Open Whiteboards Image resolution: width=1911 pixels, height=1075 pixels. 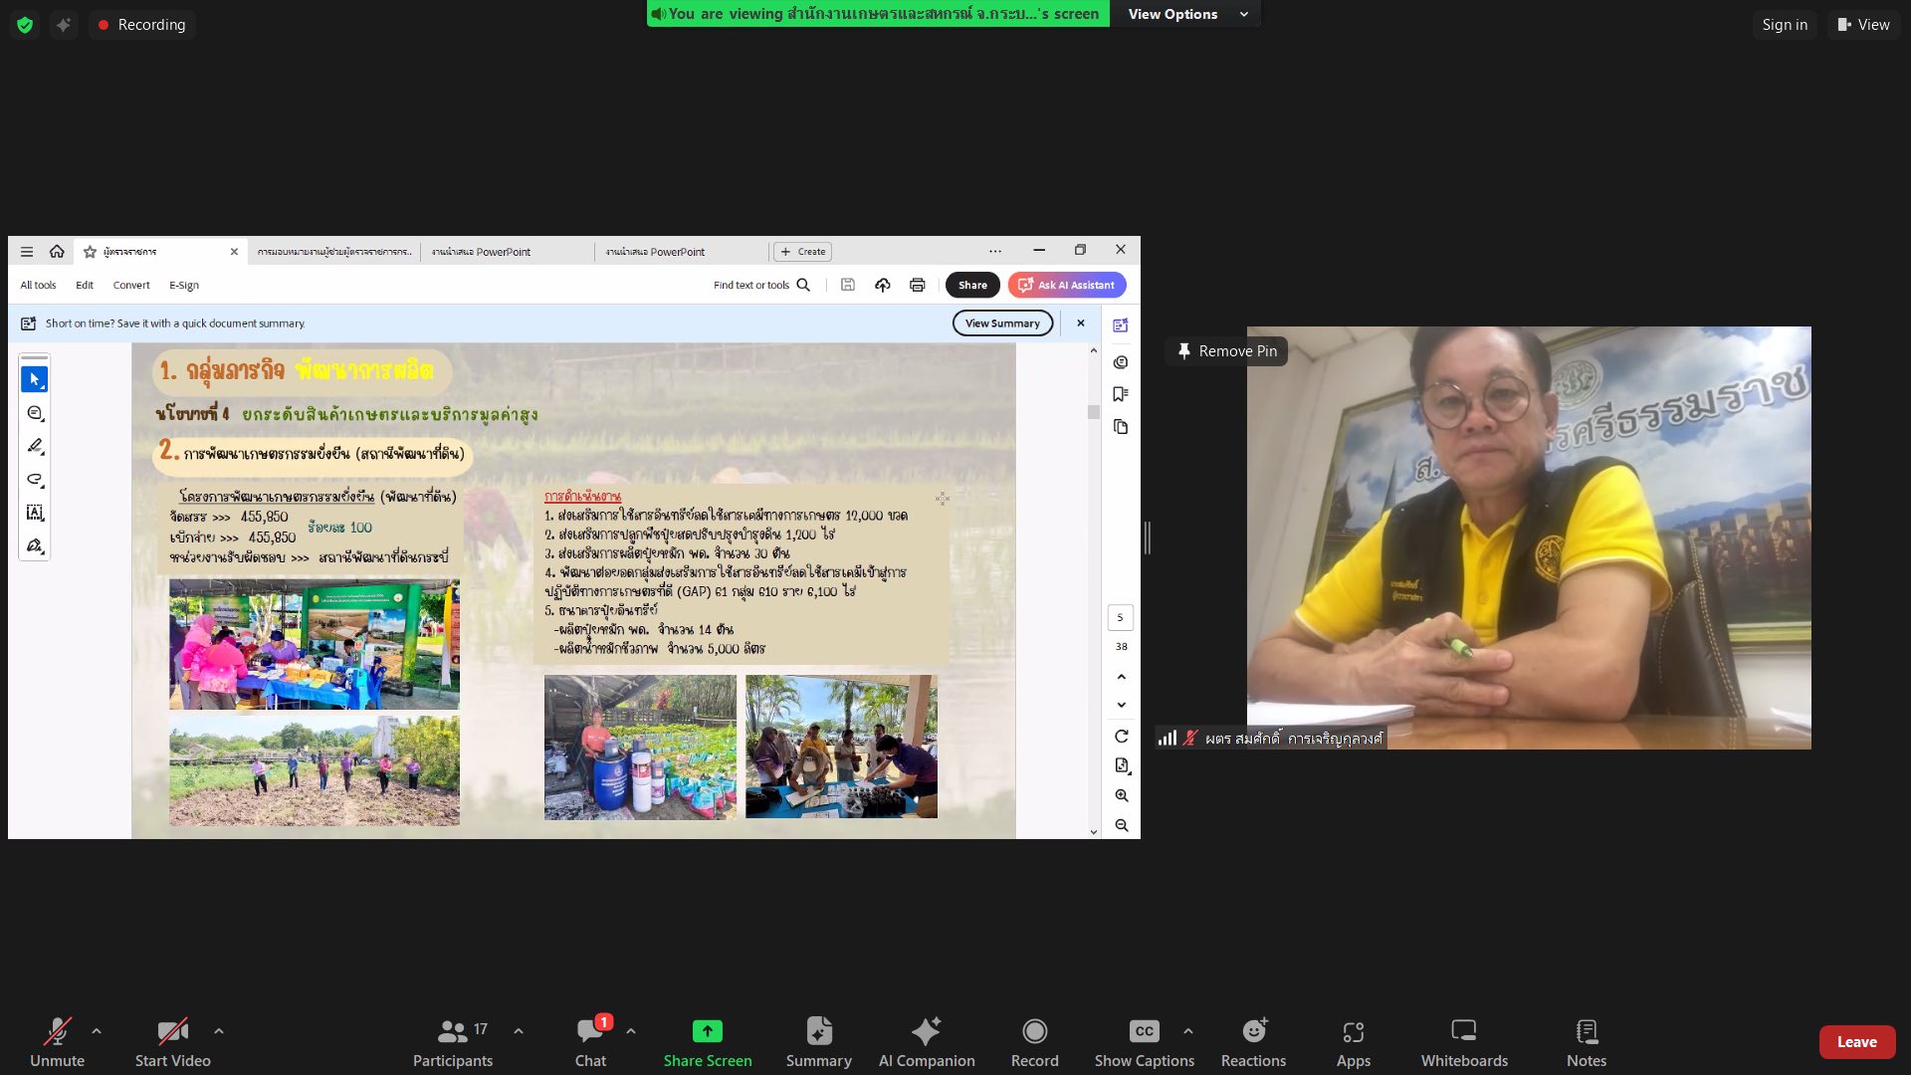click(x=1463, y=1041)
